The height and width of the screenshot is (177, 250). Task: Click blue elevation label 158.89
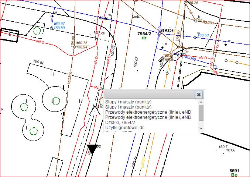tap(59, 28)
